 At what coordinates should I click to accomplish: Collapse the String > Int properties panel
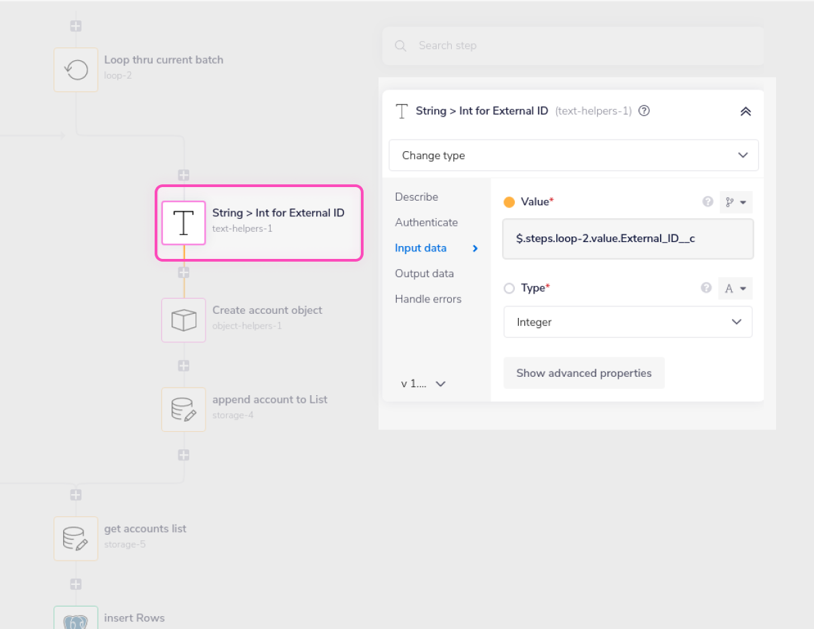[745, 112]
